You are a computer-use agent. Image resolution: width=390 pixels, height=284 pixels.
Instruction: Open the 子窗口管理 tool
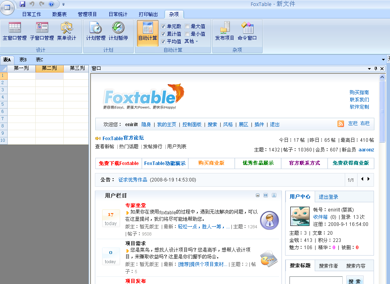coord(42,31)
